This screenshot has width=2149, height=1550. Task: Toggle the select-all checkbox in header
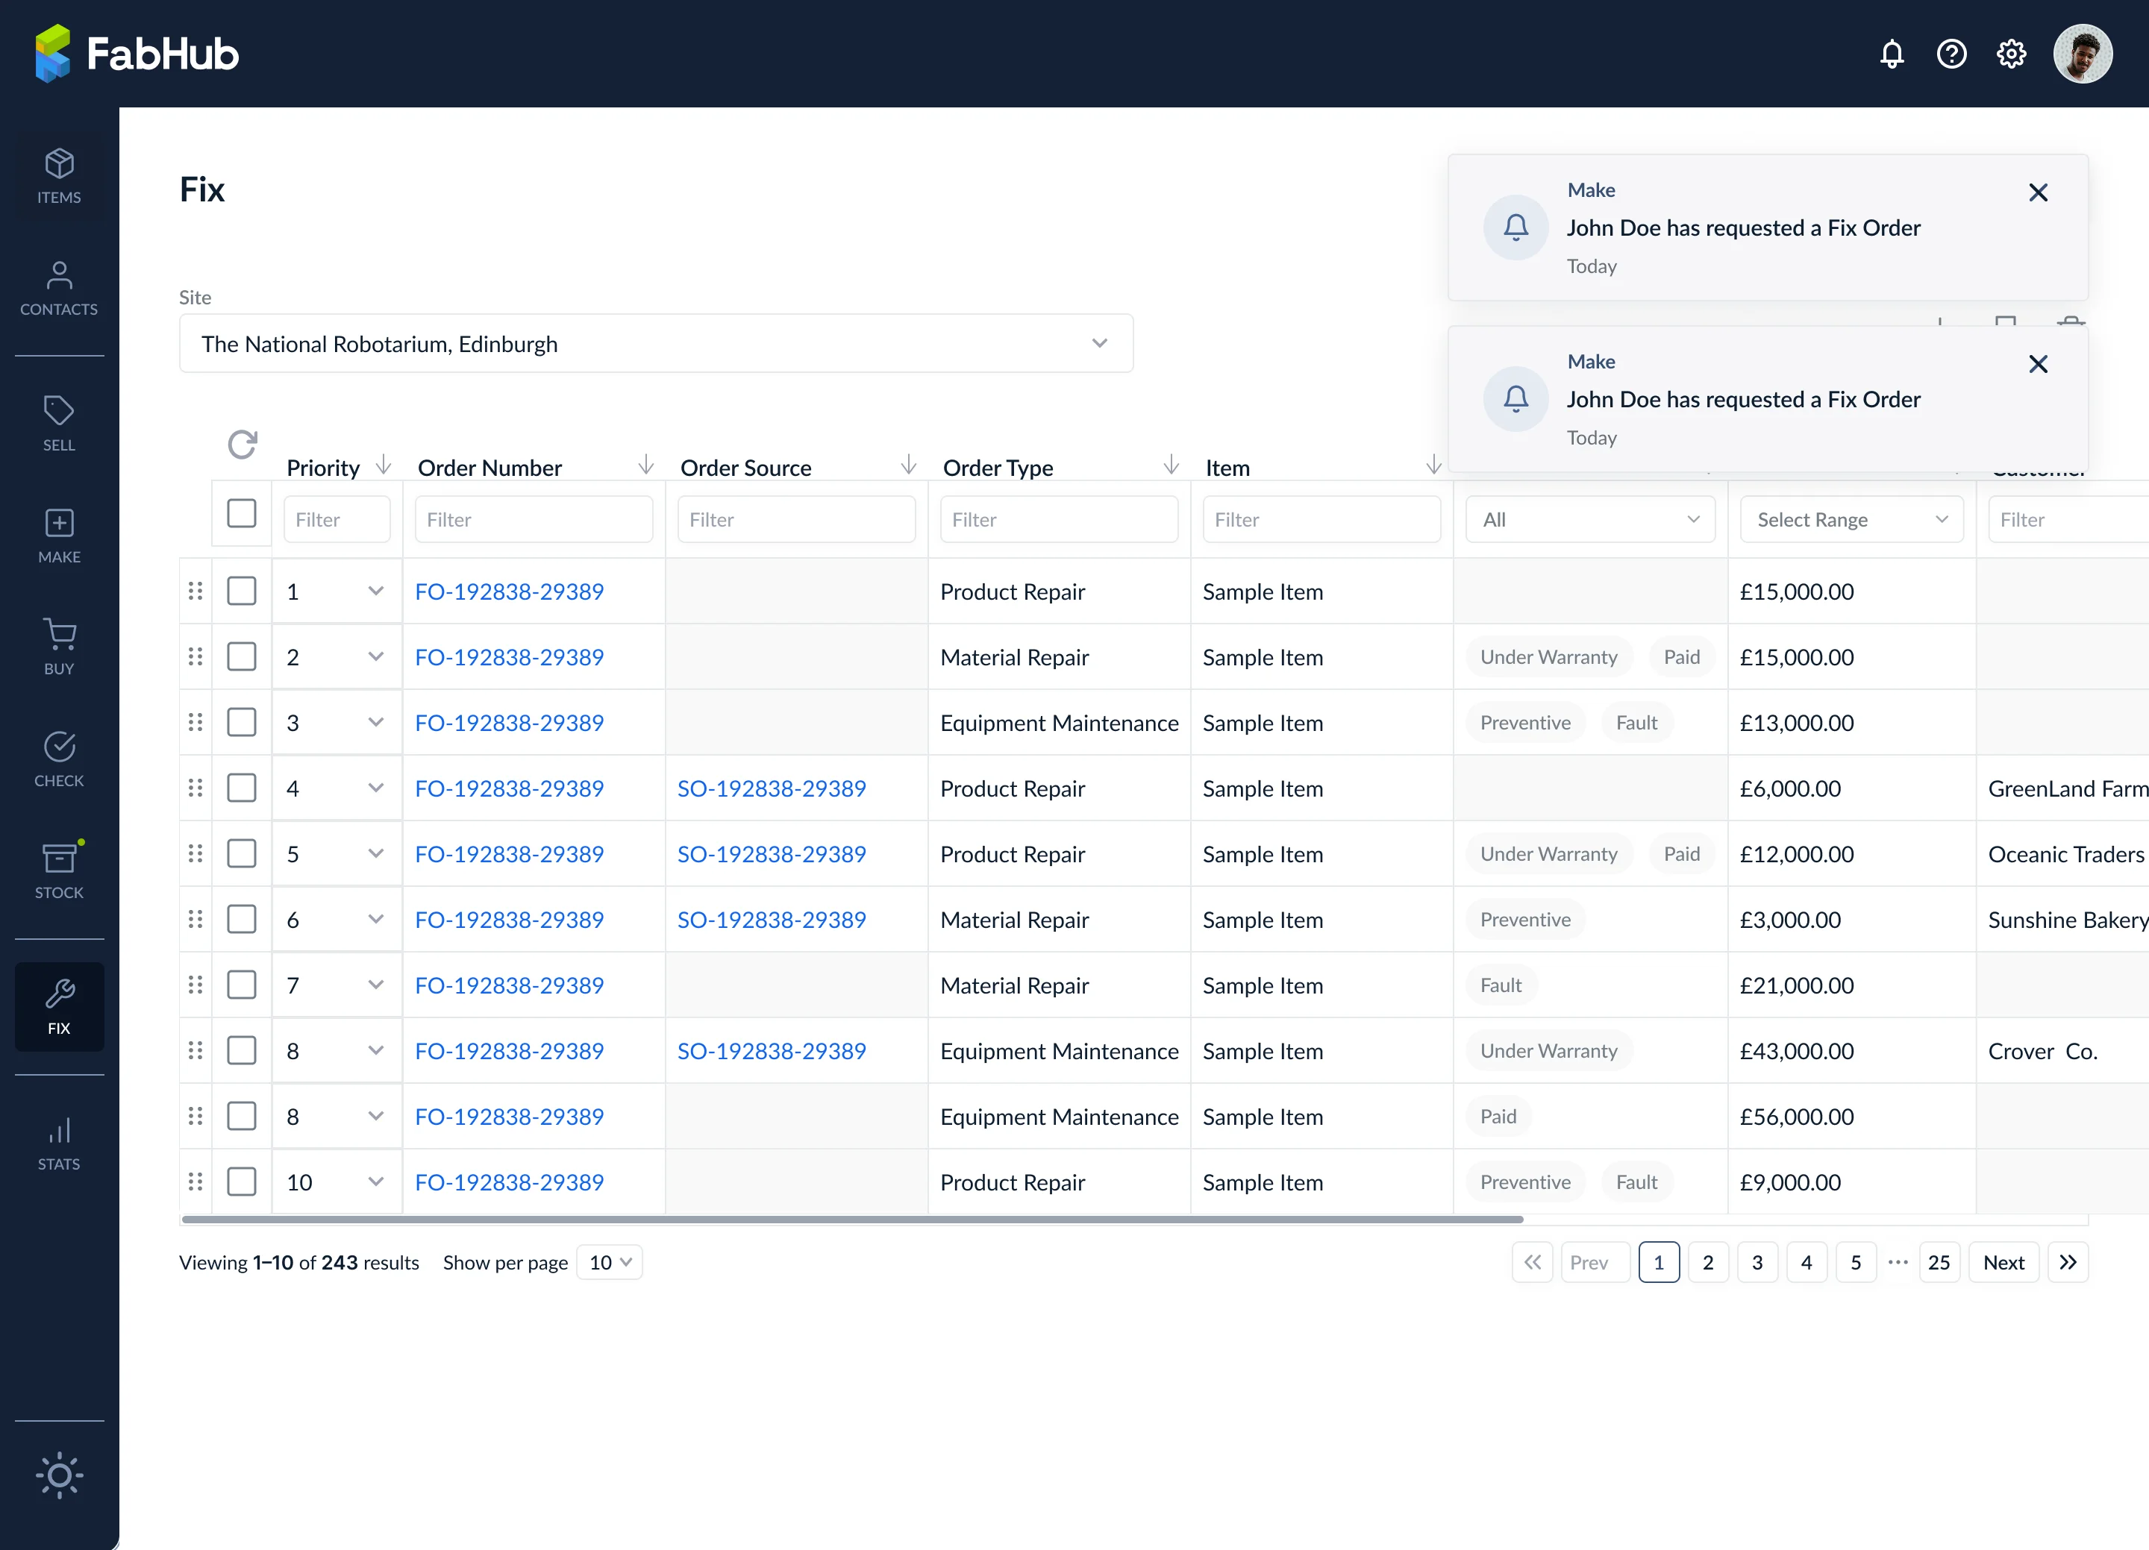[242, 513]
